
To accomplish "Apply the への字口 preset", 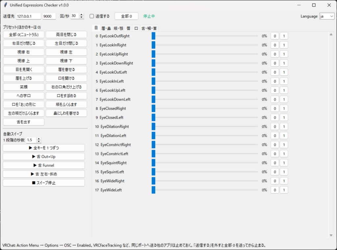I will click(x=24, y=96).
